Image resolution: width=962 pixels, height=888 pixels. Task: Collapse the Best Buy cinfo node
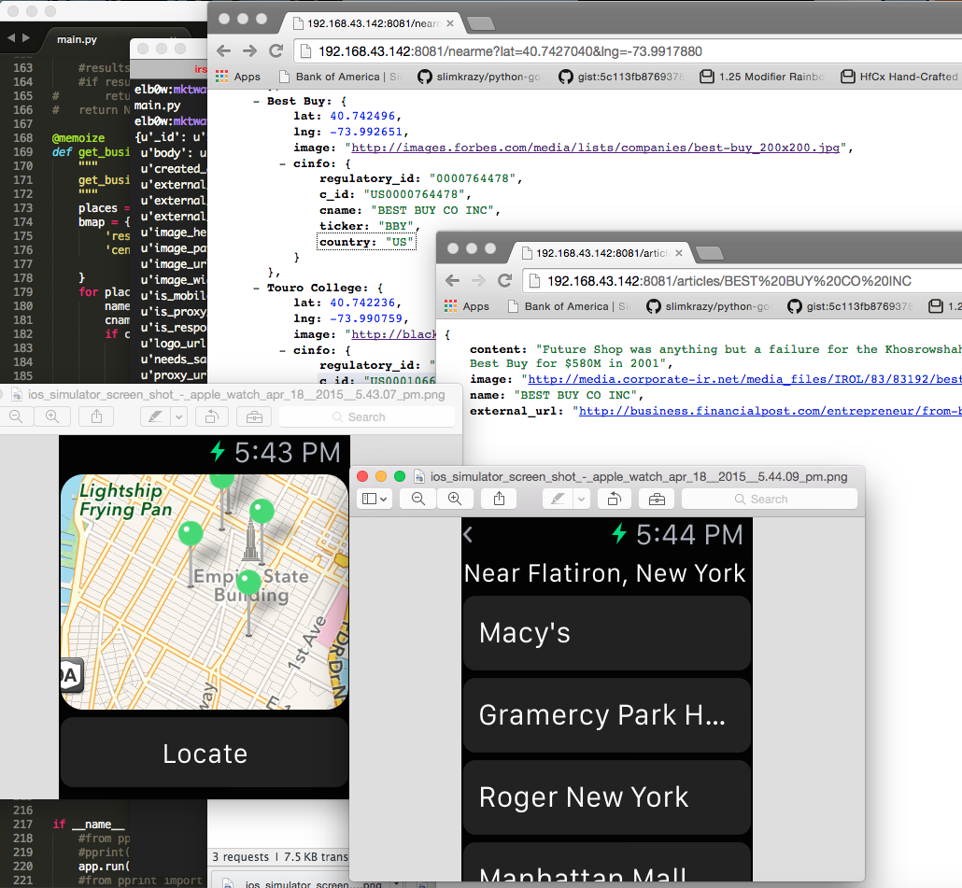coord(282,163)
